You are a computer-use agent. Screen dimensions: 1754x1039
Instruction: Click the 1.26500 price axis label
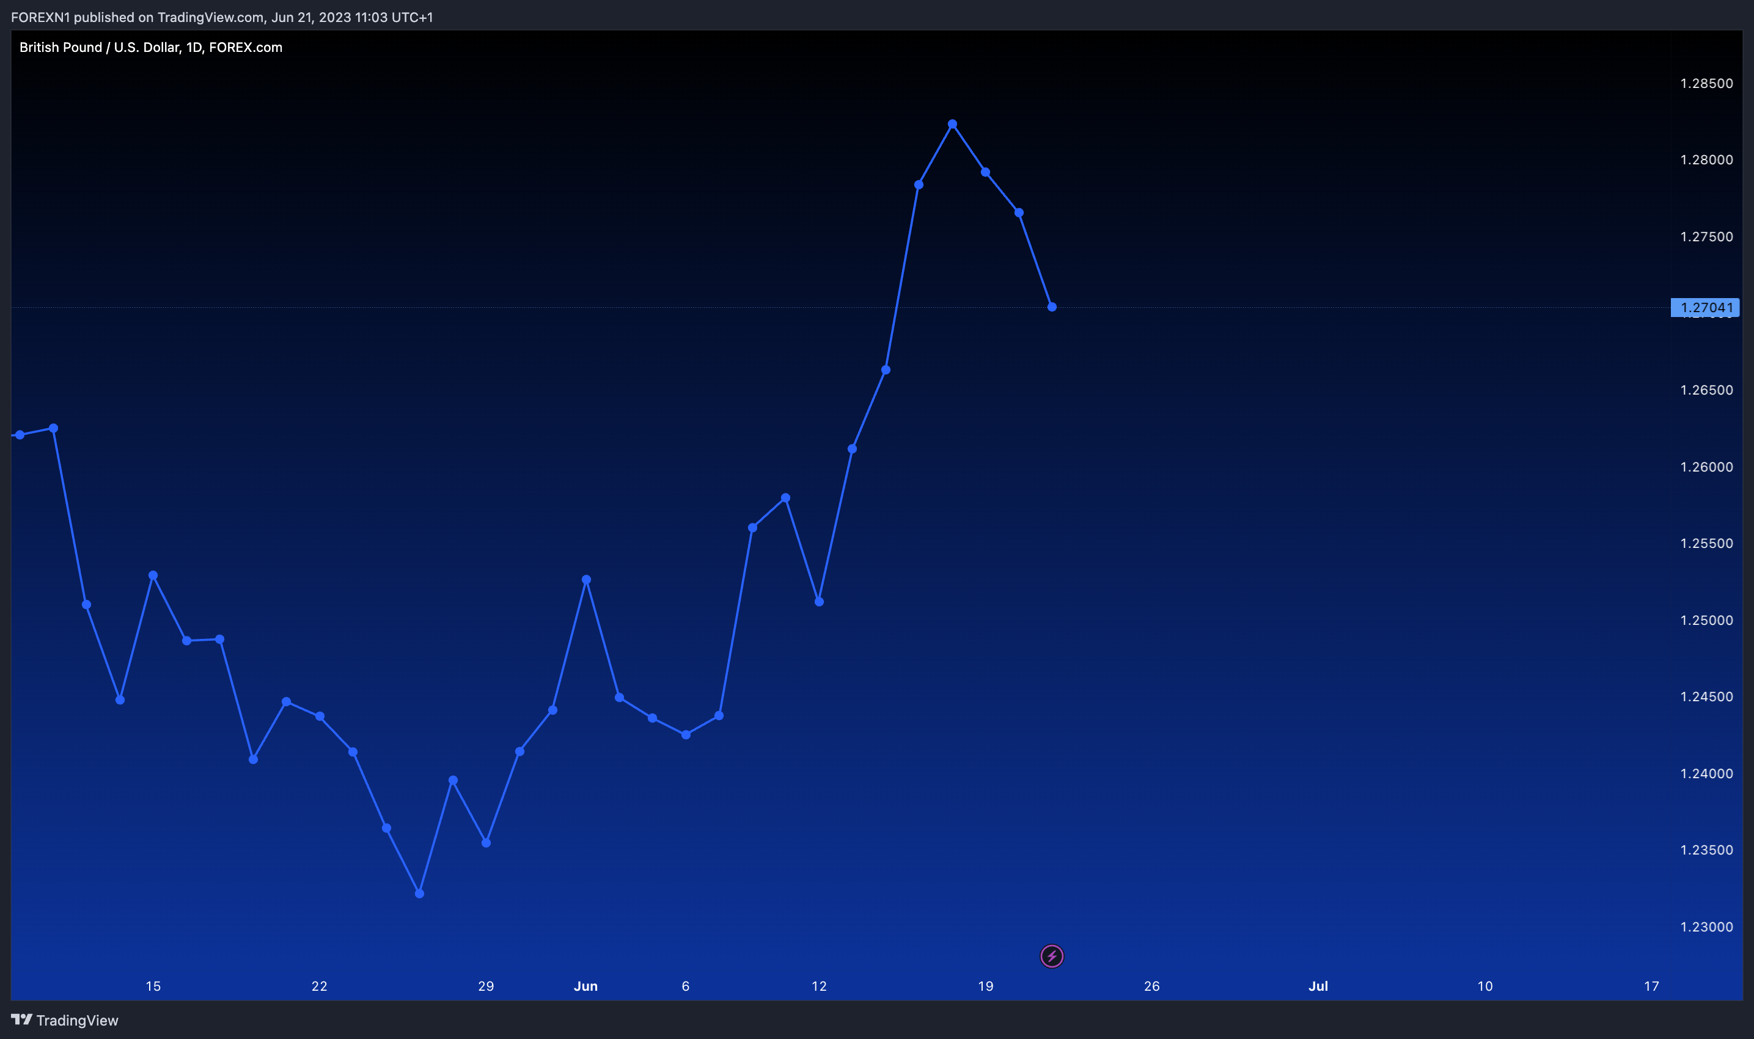[x=1706, y=390]
